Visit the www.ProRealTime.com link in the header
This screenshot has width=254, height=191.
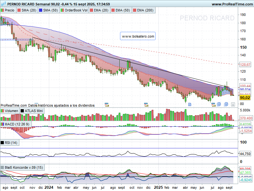(x=232, y=4)
